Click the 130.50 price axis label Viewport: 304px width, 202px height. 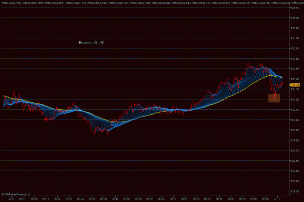click(x=295, y=69)
